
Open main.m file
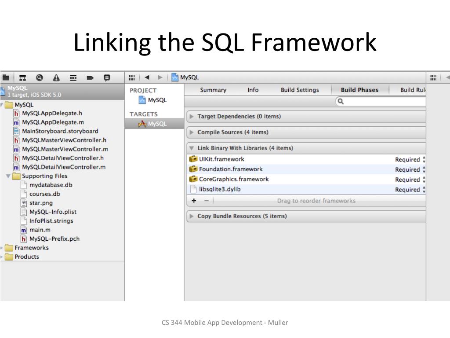tap(40, 230)
